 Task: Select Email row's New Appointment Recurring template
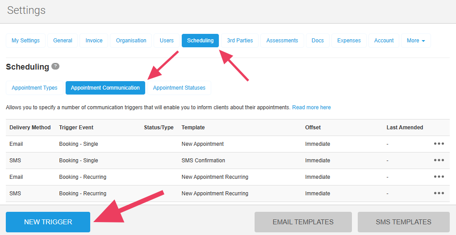pyautogui.click(x=215, y=177)
